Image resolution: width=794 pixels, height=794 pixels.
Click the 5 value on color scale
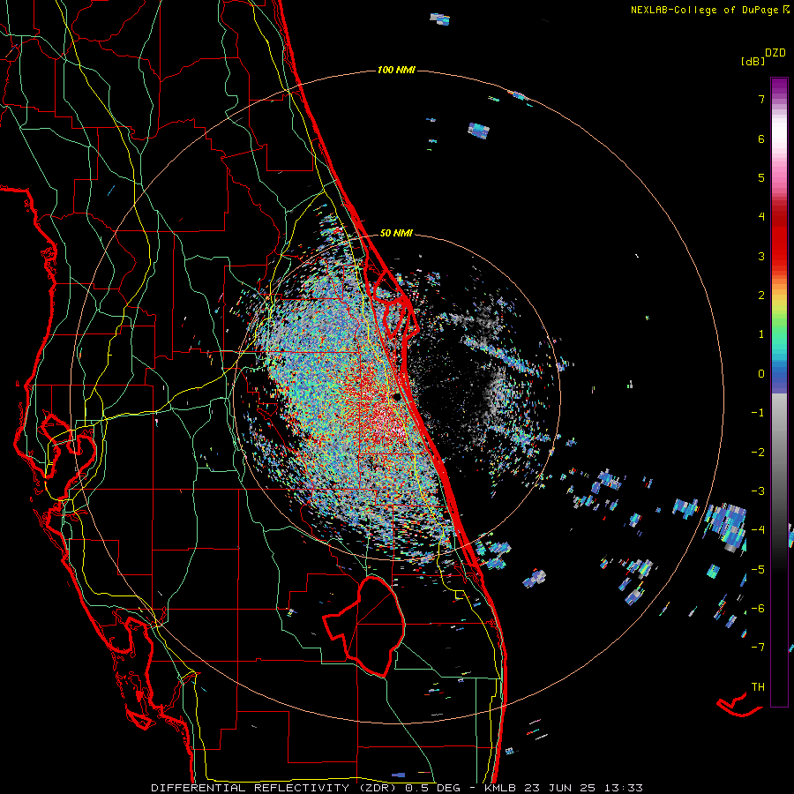pyautogui.click(x=761, y=177)
